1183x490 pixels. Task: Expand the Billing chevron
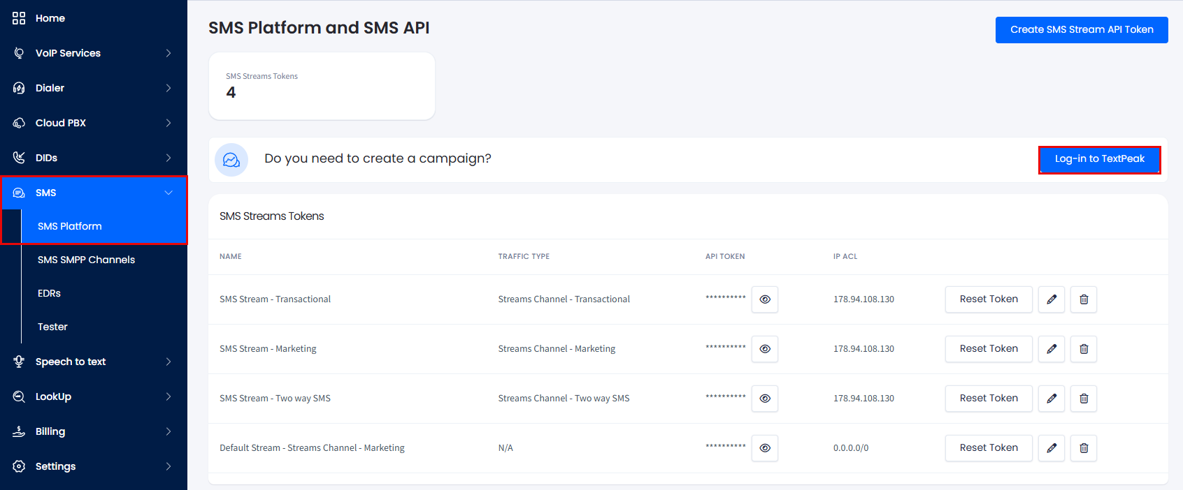(169, 431)
